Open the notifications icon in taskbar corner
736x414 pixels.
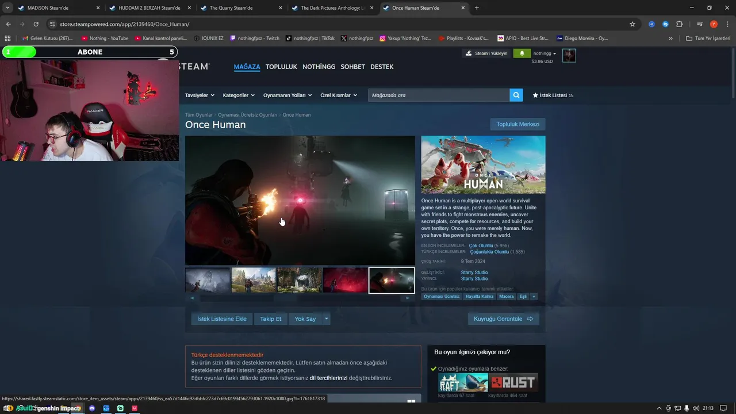[x=723, y=408]
